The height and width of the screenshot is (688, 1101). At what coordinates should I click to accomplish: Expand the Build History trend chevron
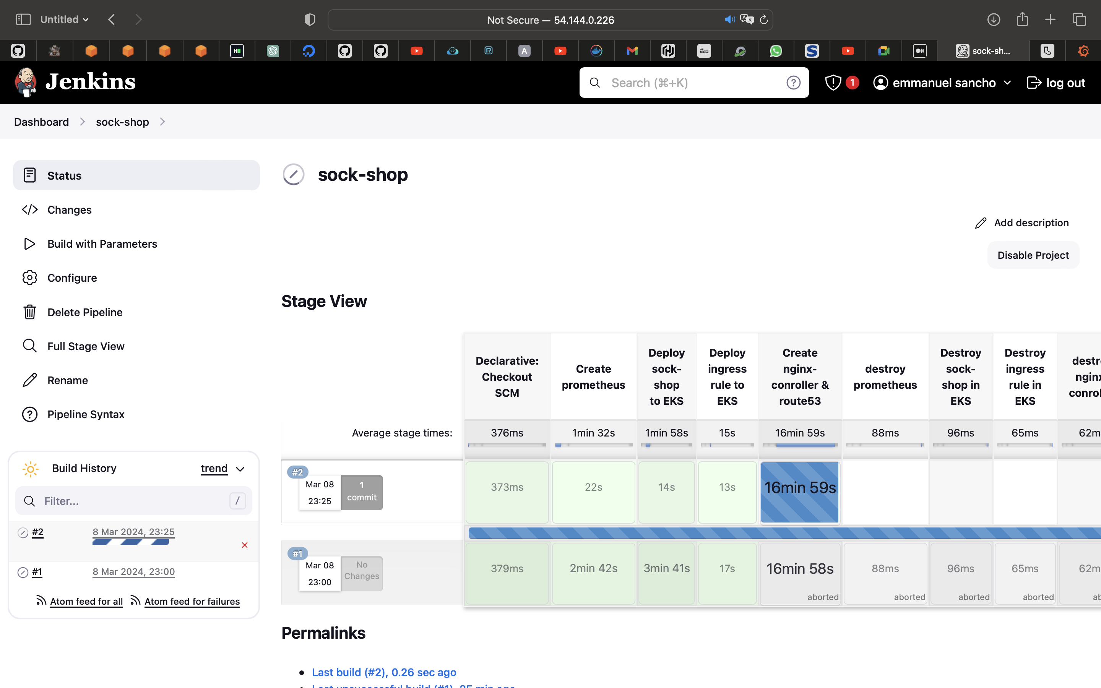tap(240, 469)
